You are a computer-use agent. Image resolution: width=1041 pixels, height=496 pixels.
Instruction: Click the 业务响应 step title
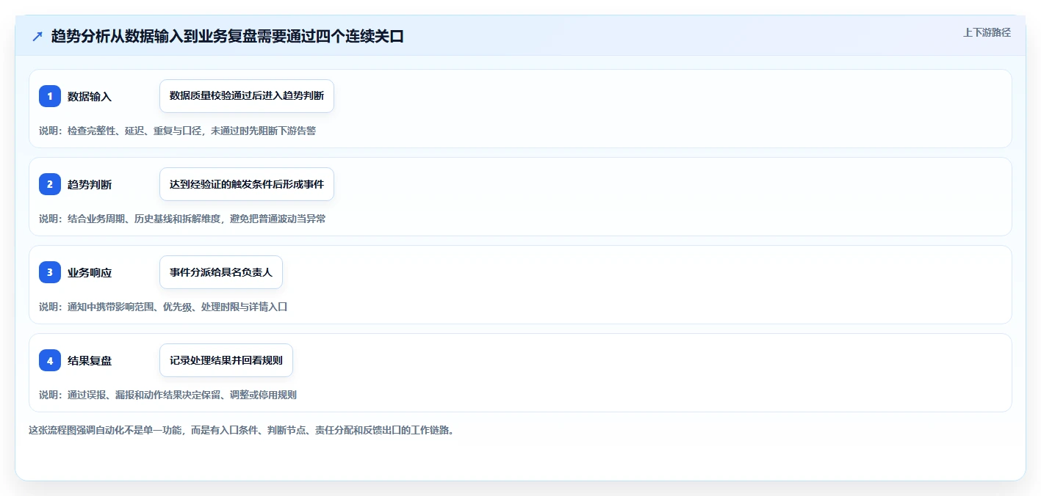[x=90, y=272]
